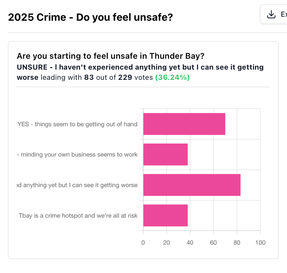Click the 60 tick on the chart axis
The width and height of the screenshot is (287, 273).
(x=214, y=243)
